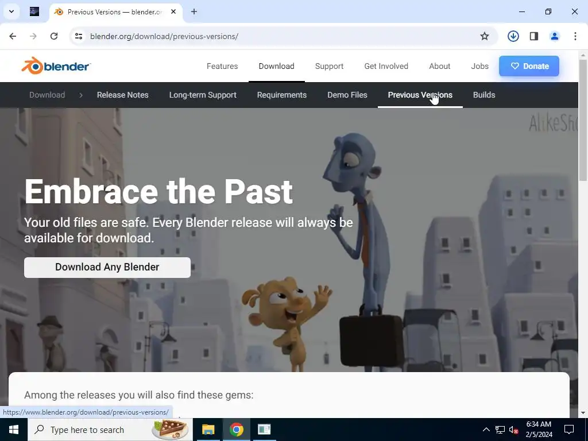
Task: Open Chrome downloads icon
Action: [x=513, y=36]
